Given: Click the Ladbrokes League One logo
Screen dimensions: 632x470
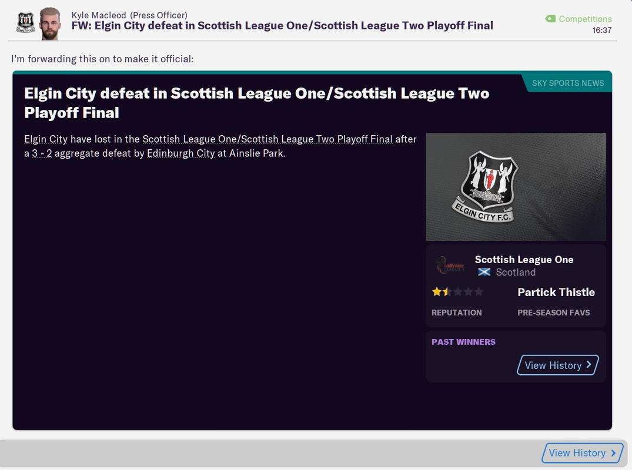Looking at the screenshot, I should 450,266.
